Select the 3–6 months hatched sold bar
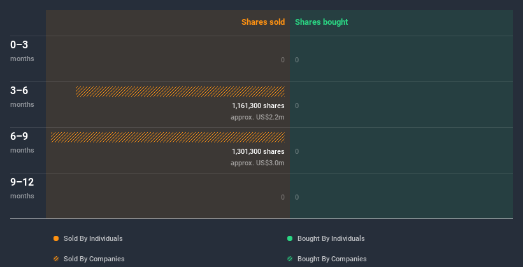The image size is (523, 267). (180, 92)
